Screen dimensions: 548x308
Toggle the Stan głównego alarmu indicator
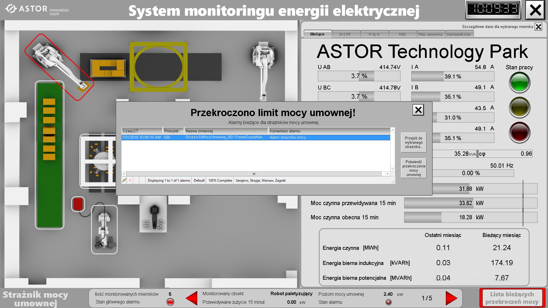(x=171, y=302)
